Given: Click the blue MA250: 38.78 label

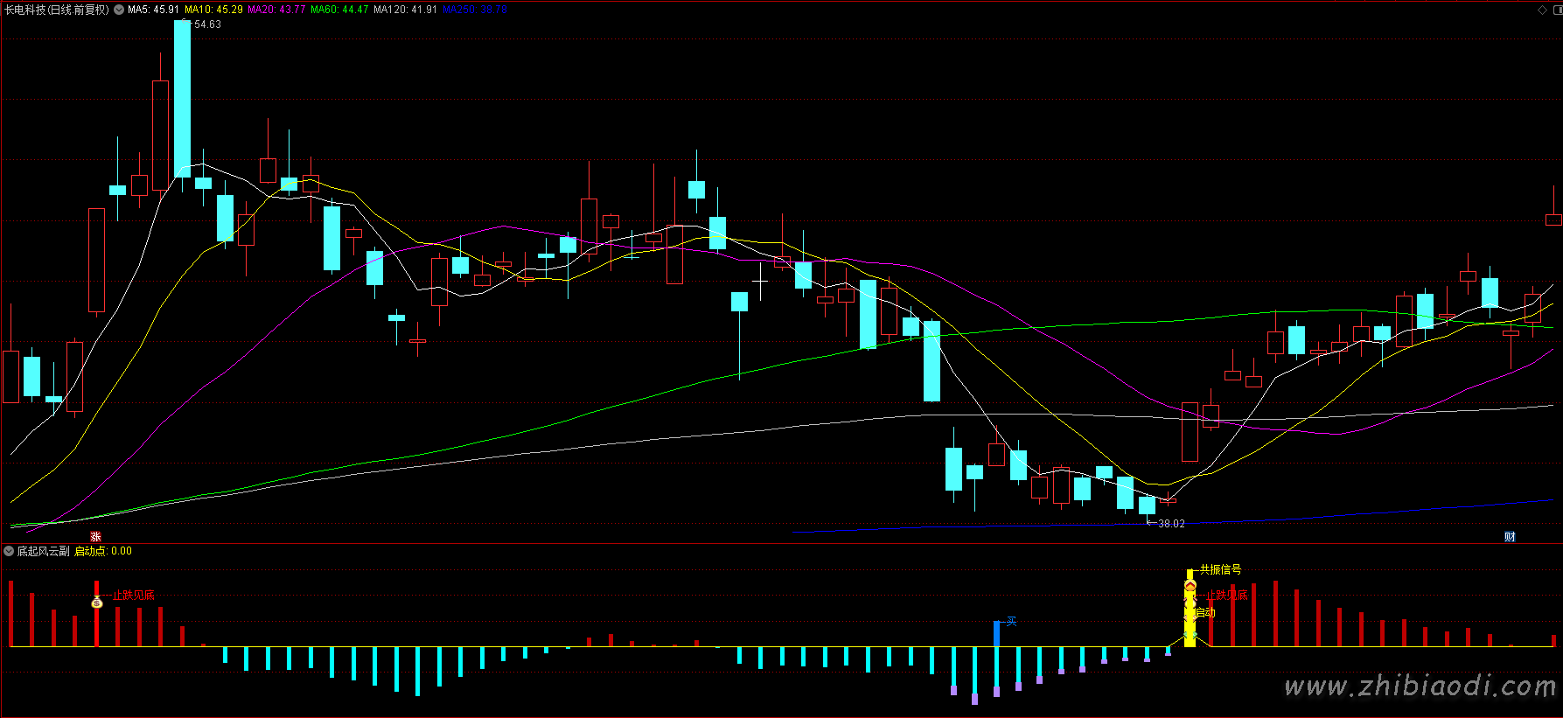Looking at the screenshot, I should point(475,10).
